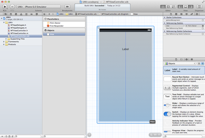Show the File Template library
The image size is (205, 138).
pyautogui.click(x=176, y=59)
